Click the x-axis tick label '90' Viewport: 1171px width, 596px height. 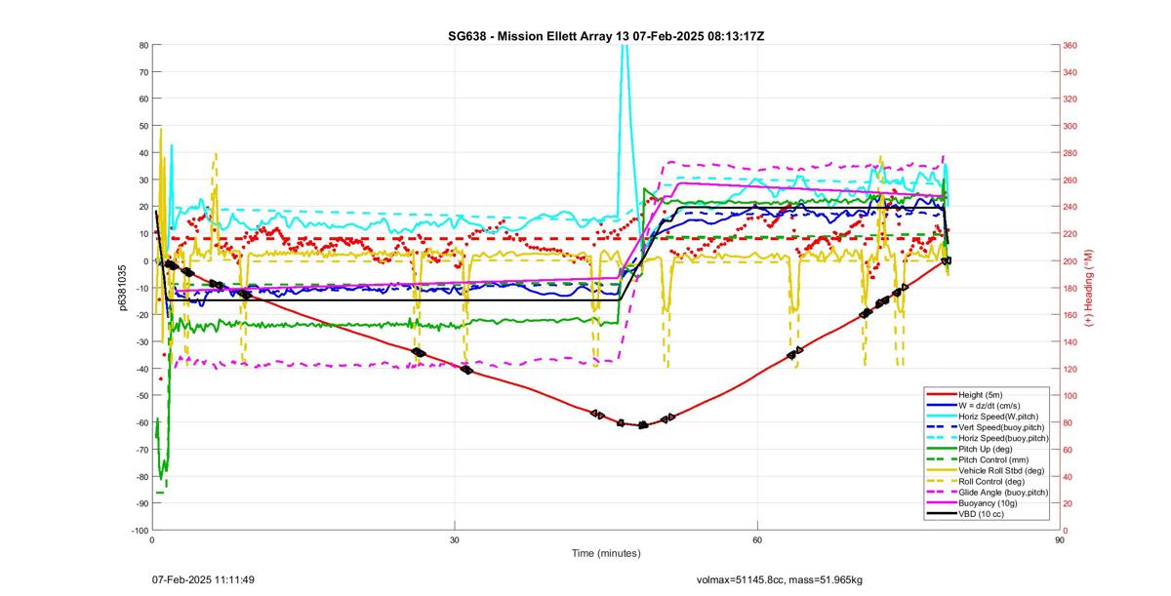point(1059,538)
